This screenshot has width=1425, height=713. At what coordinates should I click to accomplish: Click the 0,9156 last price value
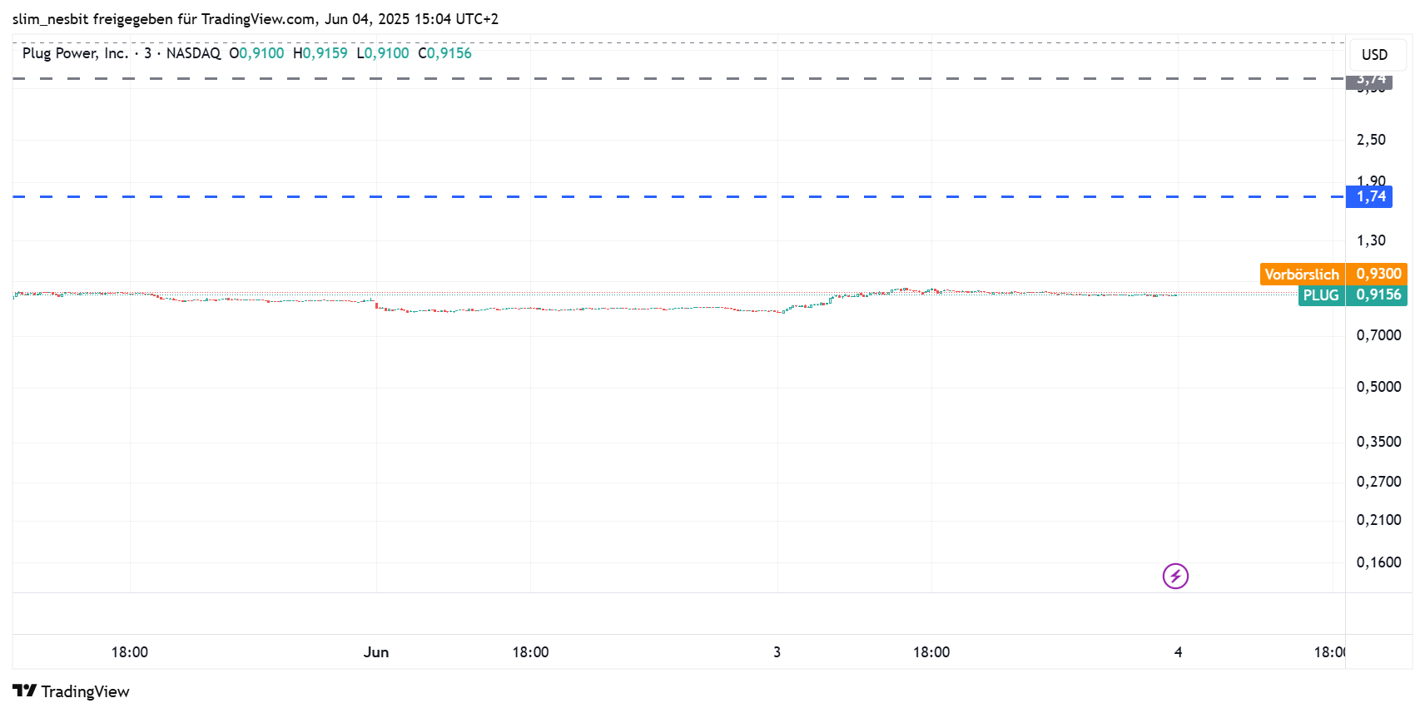[x=1378, y=295]
